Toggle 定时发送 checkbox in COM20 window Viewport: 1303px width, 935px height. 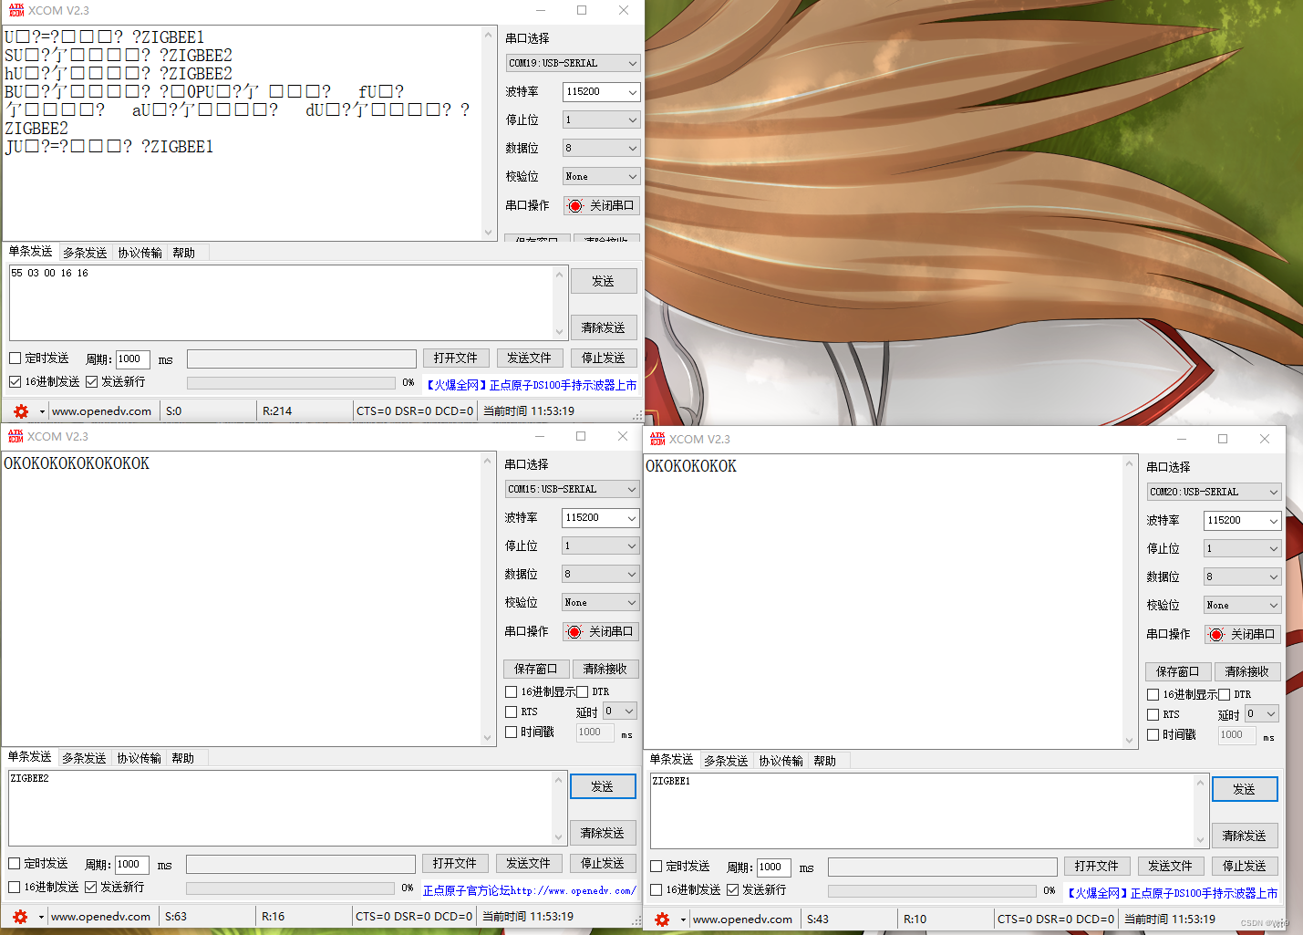(x=656, y=867)
